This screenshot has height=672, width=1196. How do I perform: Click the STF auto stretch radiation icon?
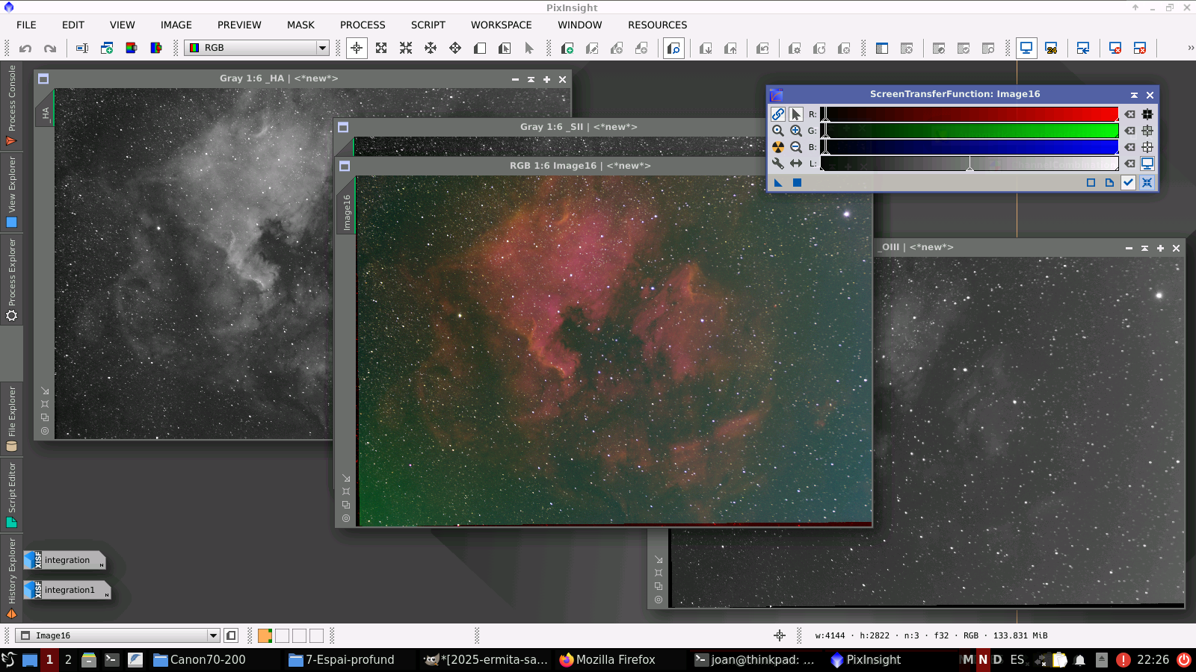click(x=778, y=147)
